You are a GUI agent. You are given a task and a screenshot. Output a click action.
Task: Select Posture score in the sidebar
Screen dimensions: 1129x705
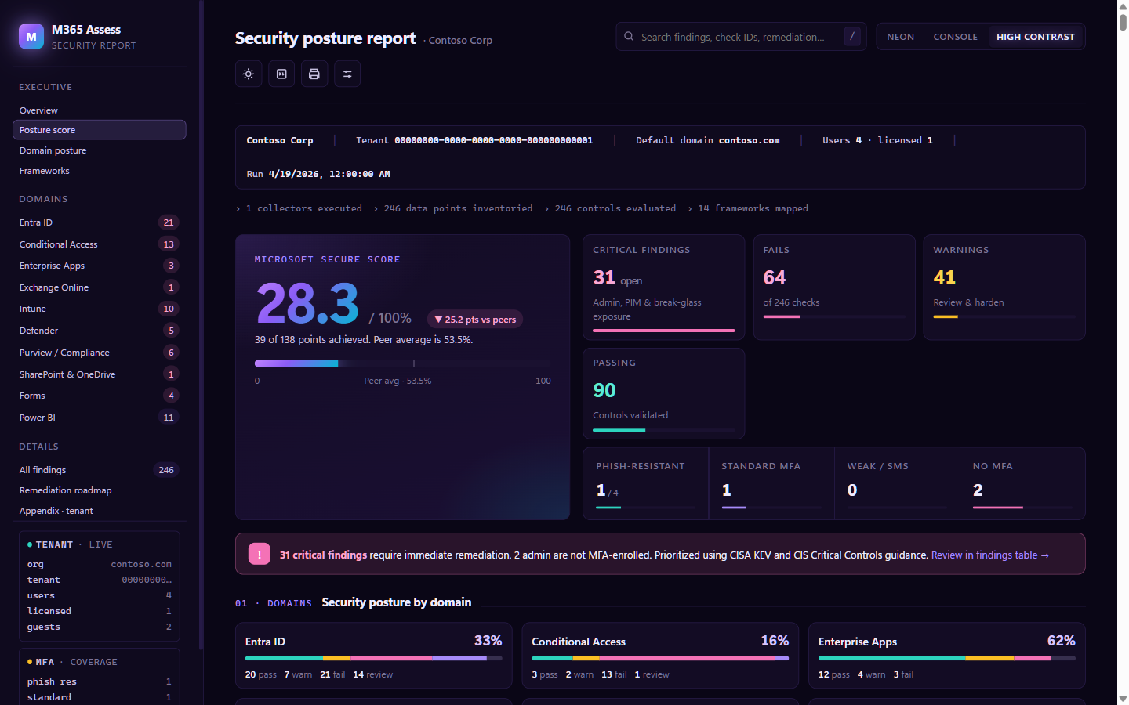pos(100,130)
